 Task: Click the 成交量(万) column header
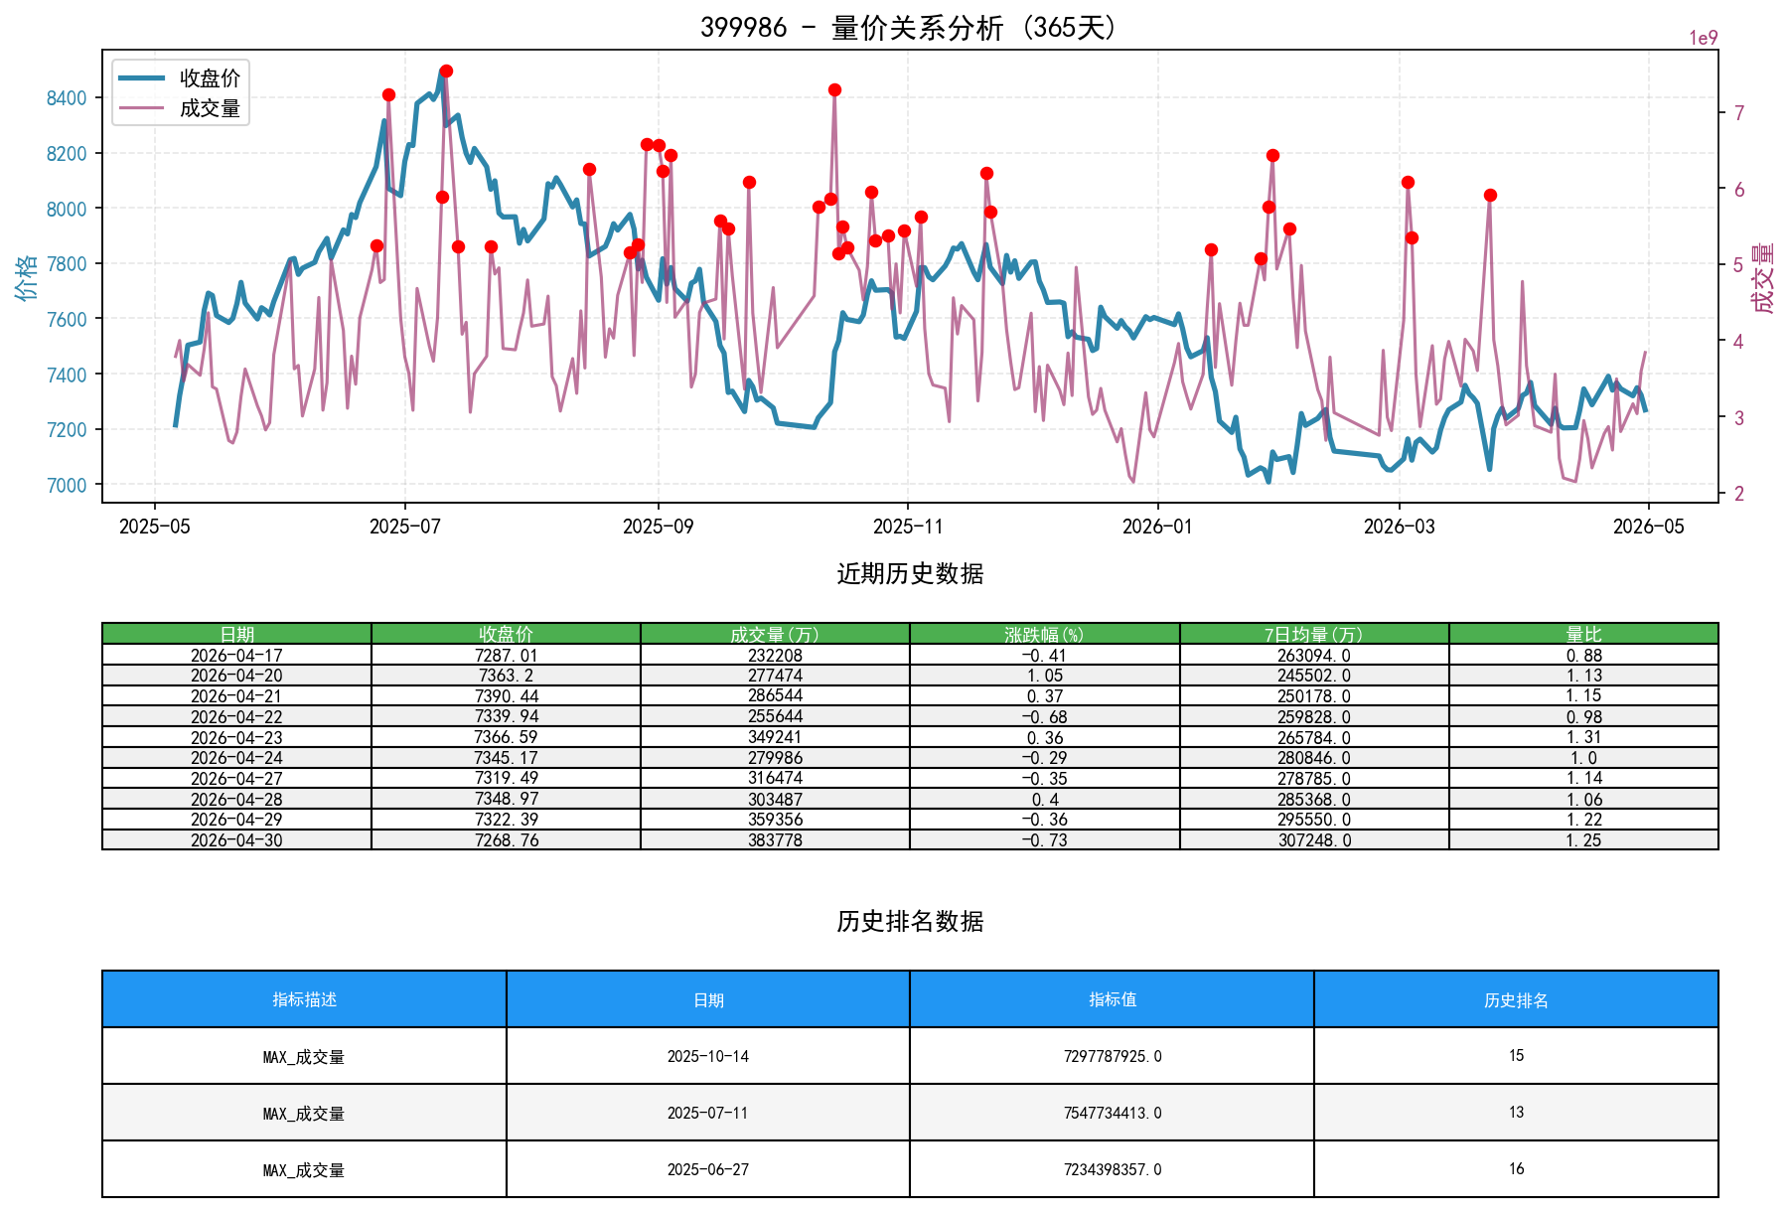(775, 634)
